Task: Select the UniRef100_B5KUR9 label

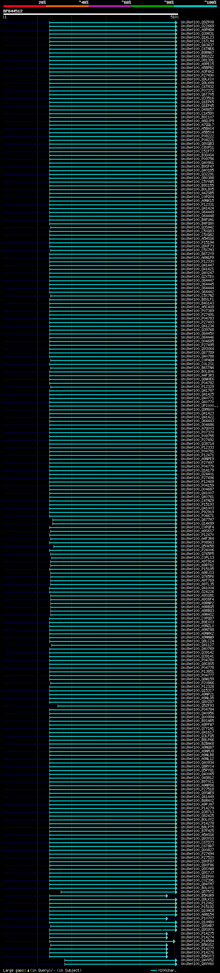Action: tap(197, 896)
